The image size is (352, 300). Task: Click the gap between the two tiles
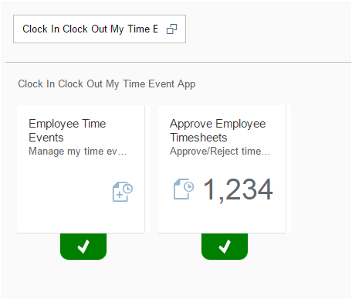coord(151,169)
